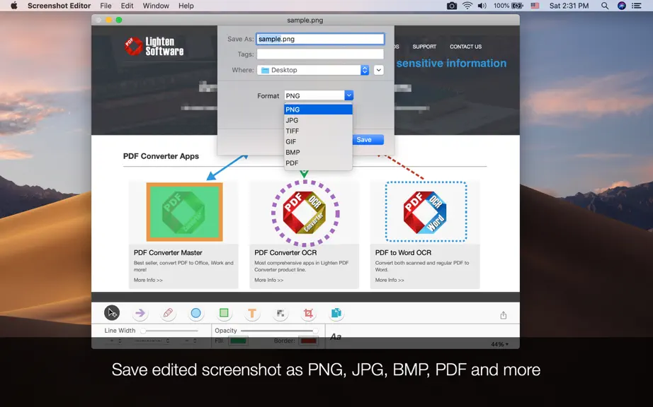Screen dimensions: 653x407
Task: Click the Save button
Action: tap(364, 139)
